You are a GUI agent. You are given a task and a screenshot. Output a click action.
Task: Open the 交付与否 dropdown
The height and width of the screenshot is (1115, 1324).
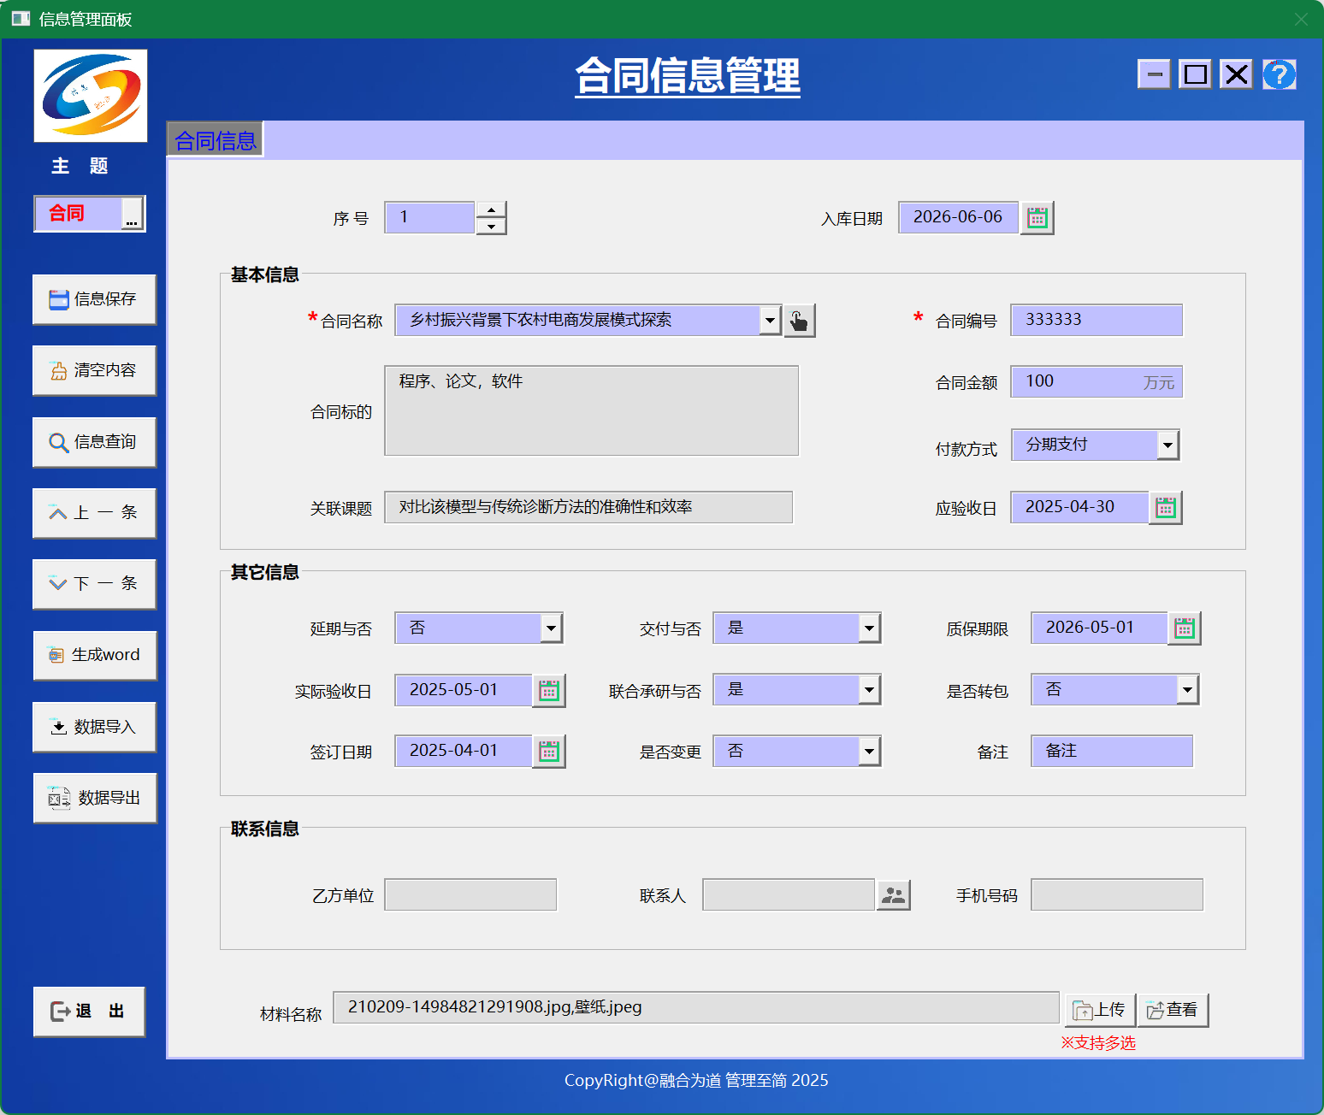tap(869, 628)
